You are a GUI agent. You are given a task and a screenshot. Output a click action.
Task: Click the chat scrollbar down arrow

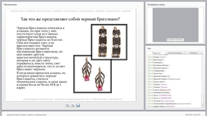coord(202,107)
